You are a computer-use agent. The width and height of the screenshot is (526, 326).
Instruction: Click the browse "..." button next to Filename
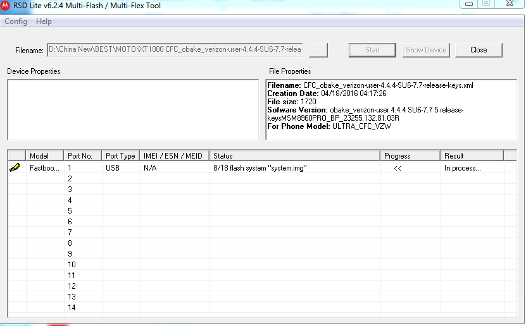318,50
